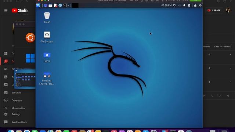Launch the text editor icon in Kali panel
The height and width of the screenshot is (132, 235).
tap(55, 5)
